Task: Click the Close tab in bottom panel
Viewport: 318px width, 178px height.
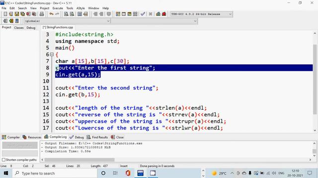Action: pyautogui.click(x=117, y=137)
